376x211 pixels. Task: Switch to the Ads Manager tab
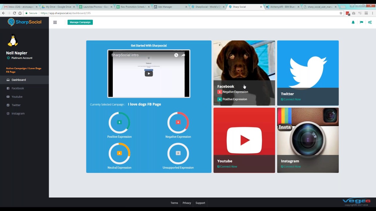[170, 7]
